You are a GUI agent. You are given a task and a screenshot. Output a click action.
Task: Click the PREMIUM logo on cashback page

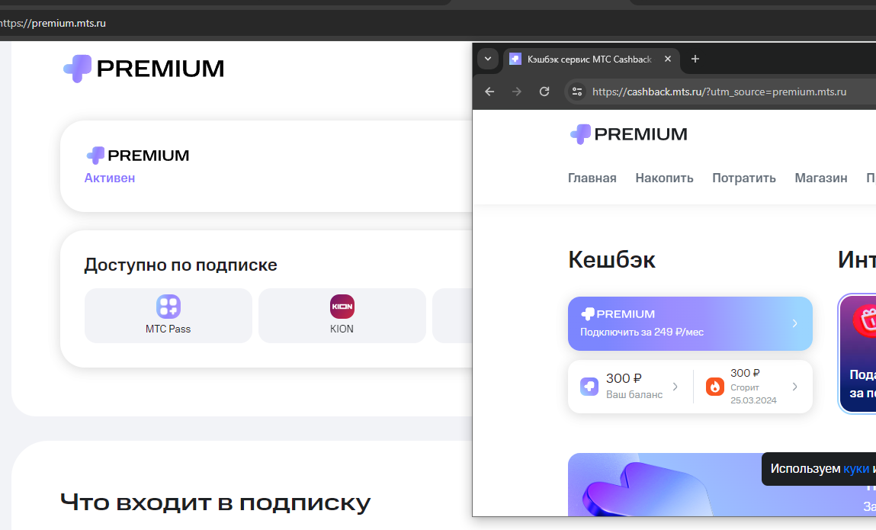628,134
